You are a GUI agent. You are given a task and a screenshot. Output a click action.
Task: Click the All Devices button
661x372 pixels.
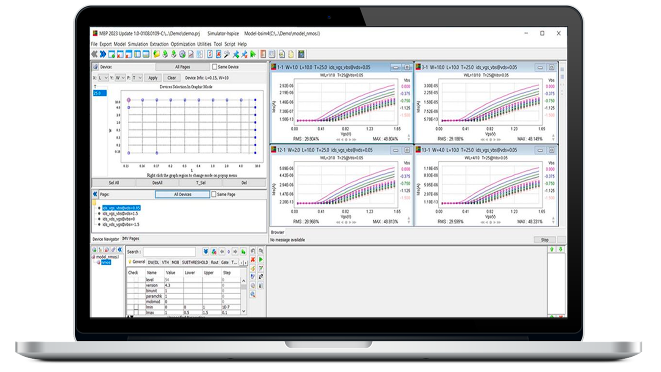[x=183, y=194]
